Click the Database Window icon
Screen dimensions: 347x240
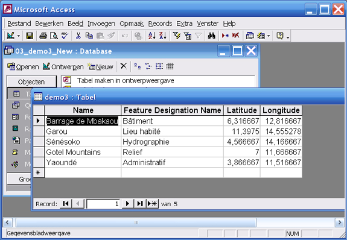250,36
